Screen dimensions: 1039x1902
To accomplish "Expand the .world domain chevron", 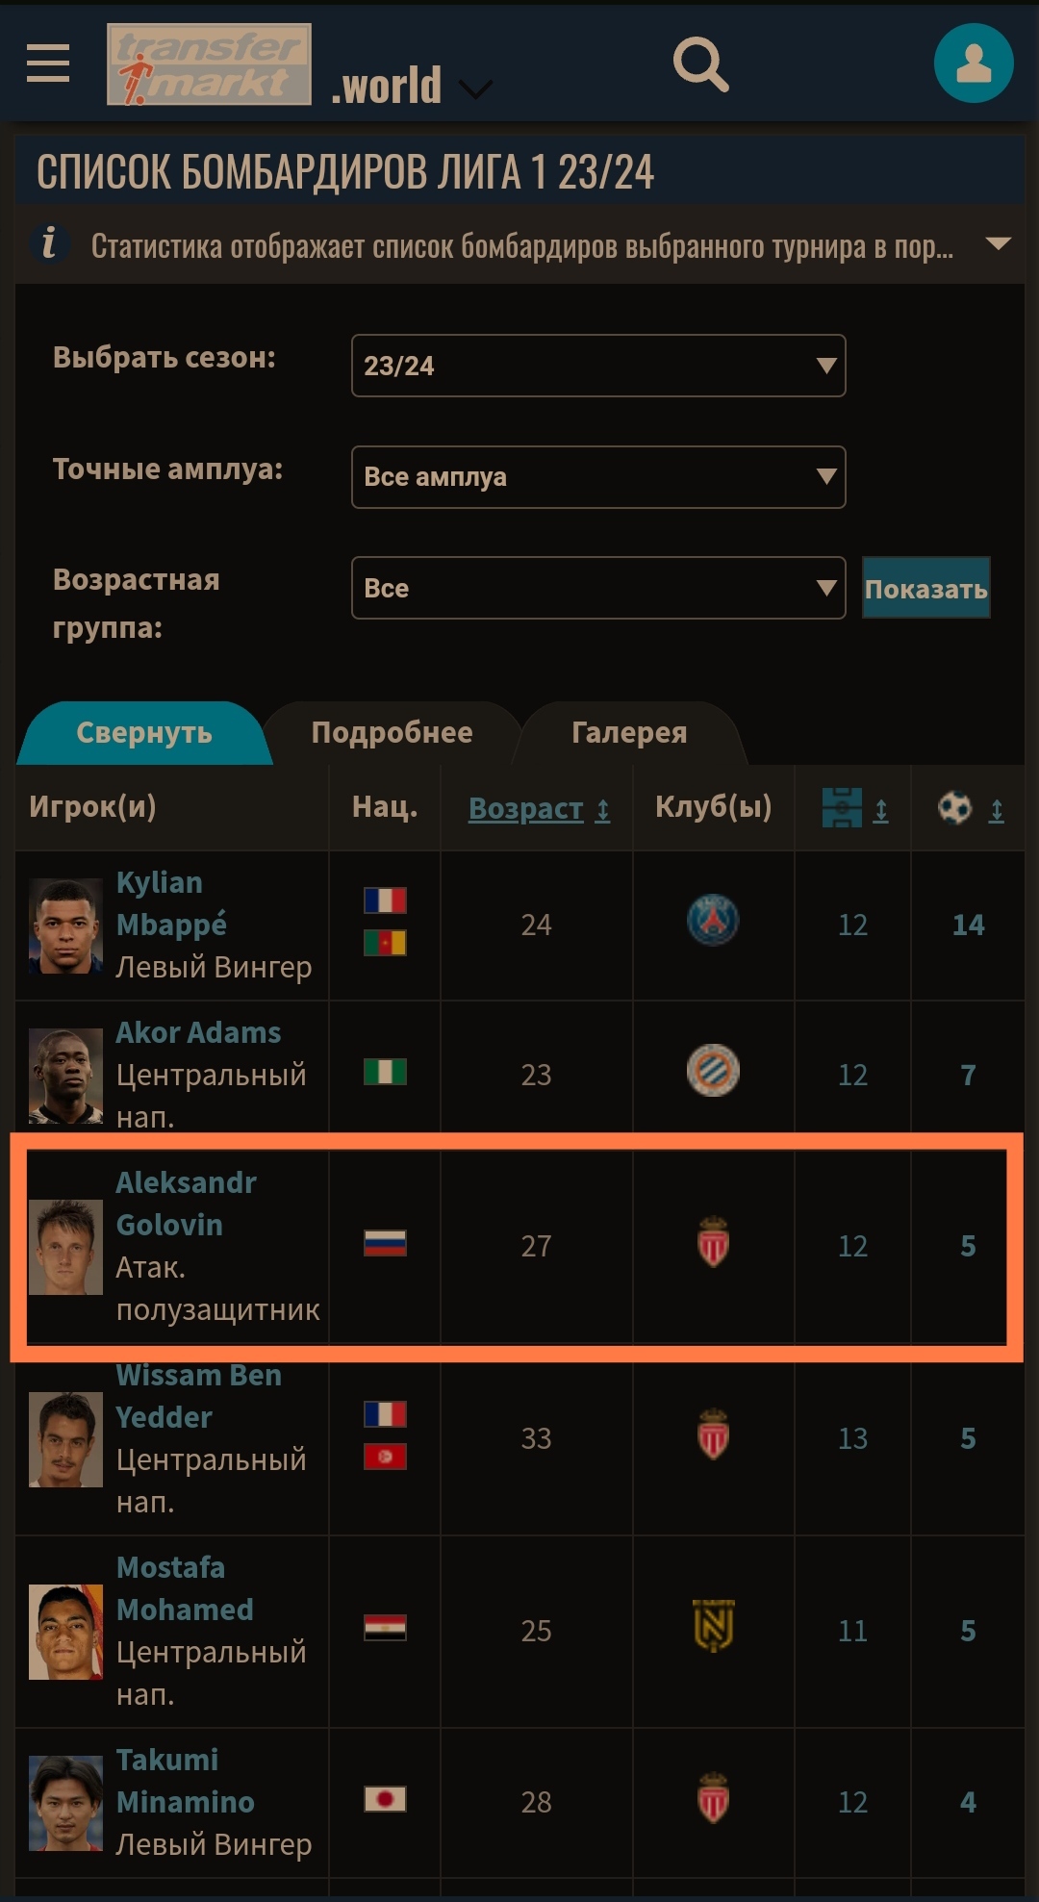I will pos(475,89).
